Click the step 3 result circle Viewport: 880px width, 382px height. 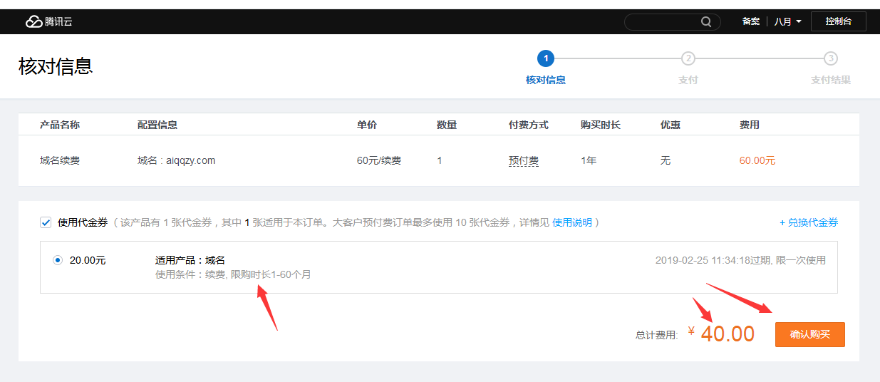click(x=830, y=58)
